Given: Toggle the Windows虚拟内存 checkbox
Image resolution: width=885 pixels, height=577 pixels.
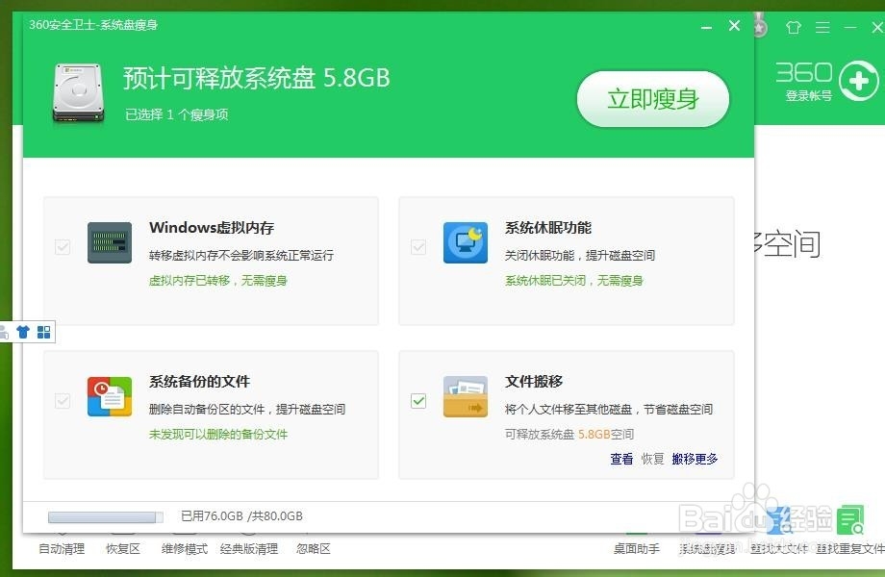Looking at the screenshot, I should click(x=63, y=247).
